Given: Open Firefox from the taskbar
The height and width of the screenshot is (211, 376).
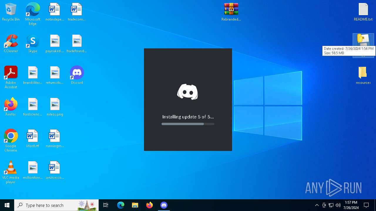Looking at the screenshot, I should click(150, 205).
